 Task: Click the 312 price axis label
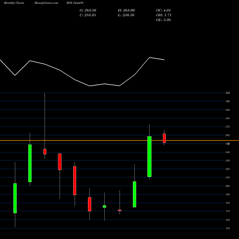click(228, 93)
